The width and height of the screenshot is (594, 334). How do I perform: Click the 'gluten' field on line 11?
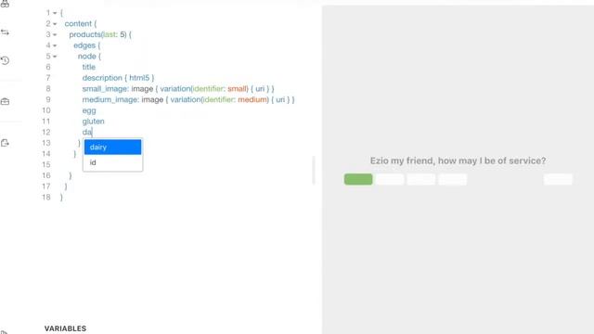coord(93,122)
